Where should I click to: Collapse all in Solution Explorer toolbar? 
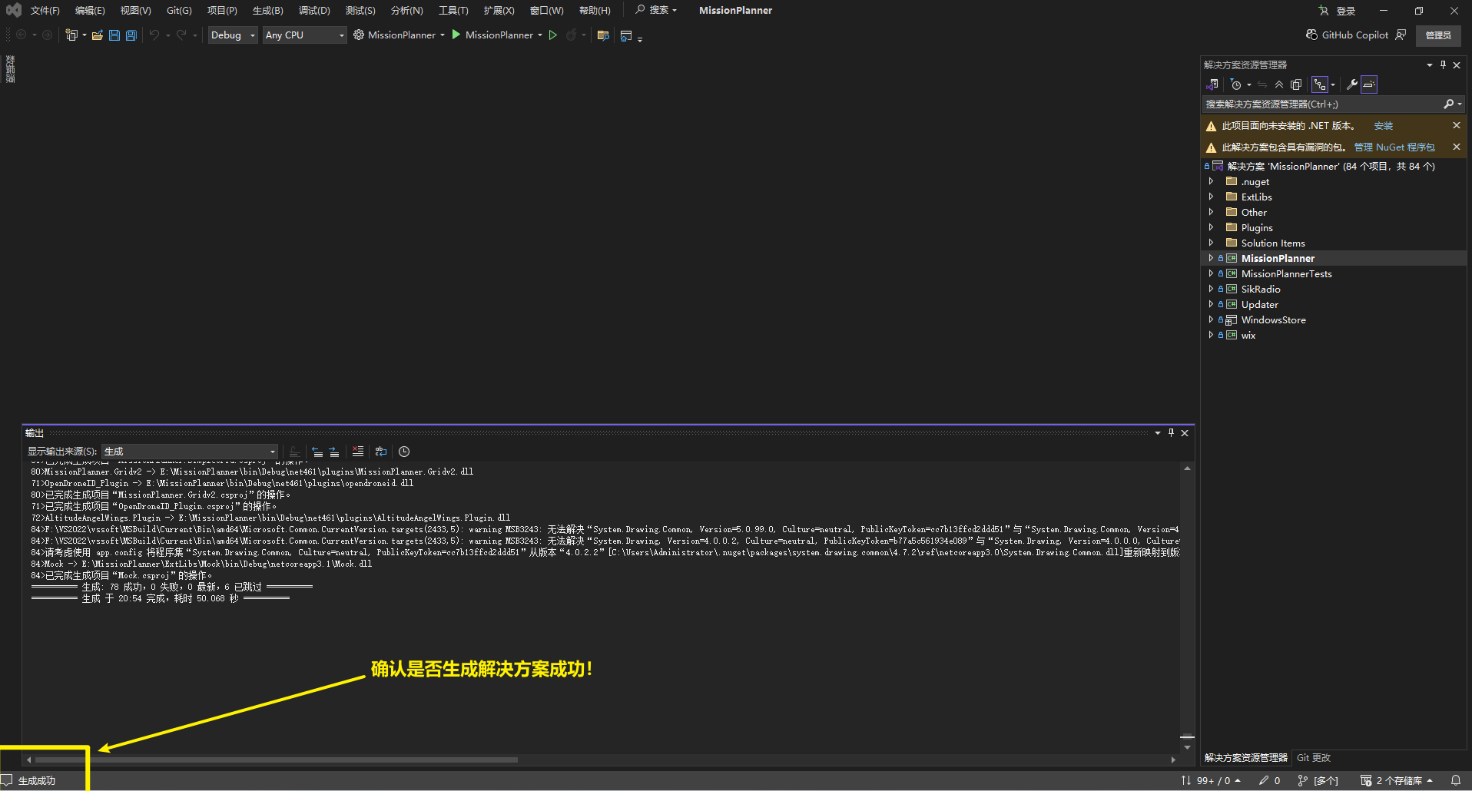coord(1279,84)
